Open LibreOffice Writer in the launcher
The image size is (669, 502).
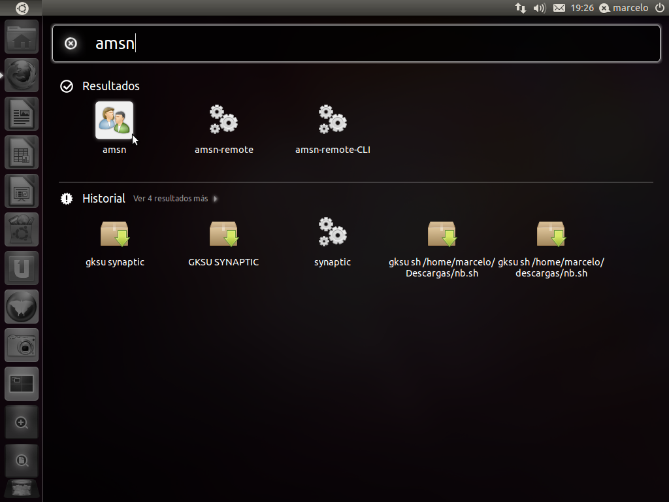point(22,114)
